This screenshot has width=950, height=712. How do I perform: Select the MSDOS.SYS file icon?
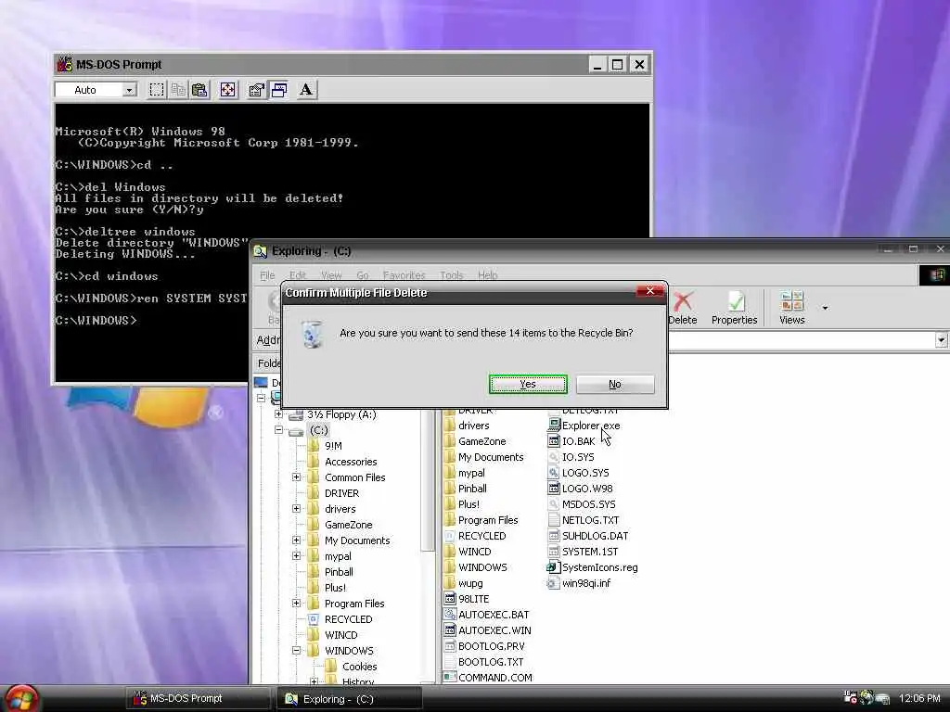(554, 504)
